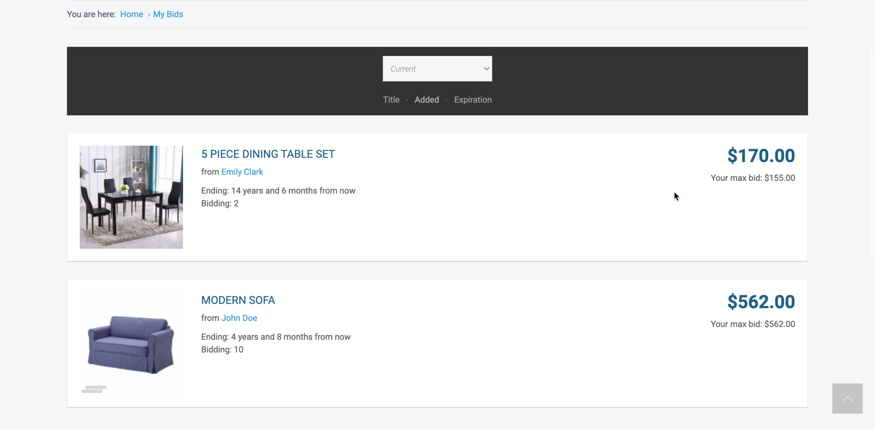The width and height of the screenshot is (875, 429).
Task: Click the dining table set thumbnail
Action: (x=131, y=197)
